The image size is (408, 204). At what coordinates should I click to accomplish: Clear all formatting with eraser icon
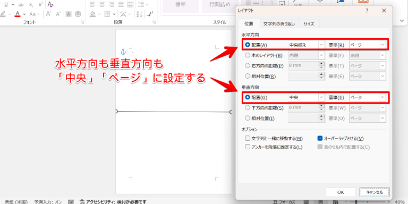tap(50, 4)
